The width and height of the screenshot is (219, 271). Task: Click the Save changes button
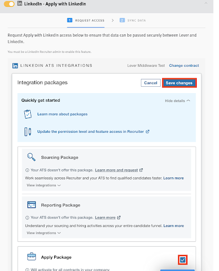click(179, 83)
